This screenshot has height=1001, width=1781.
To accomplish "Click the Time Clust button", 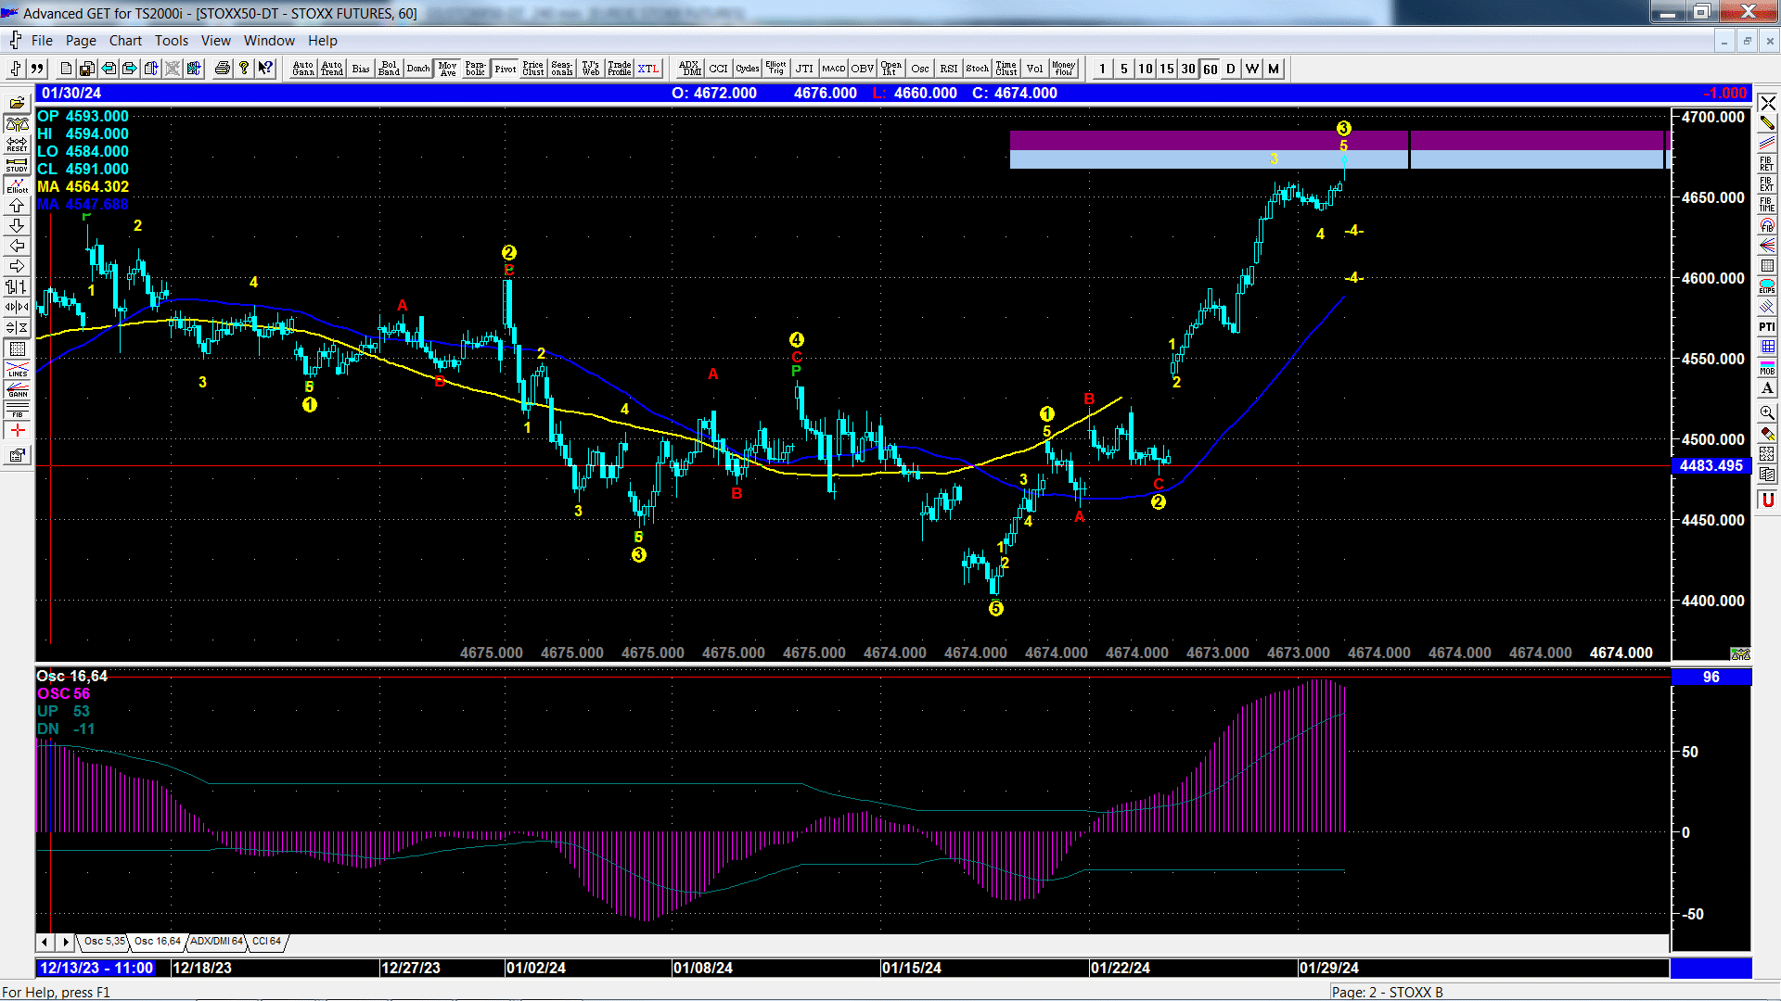I will coord(1006,69).
